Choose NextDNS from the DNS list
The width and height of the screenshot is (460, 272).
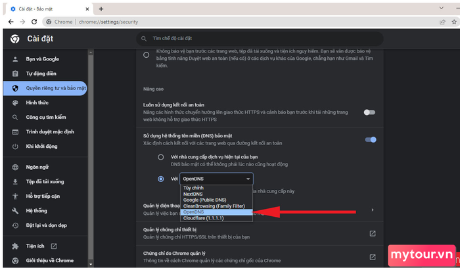[x=216, y=194]
